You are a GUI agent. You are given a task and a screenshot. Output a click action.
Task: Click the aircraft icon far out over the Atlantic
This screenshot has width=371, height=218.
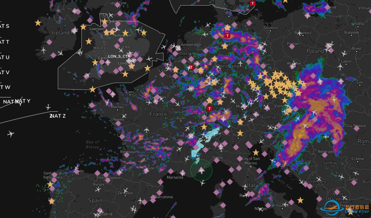coord(11,133)
